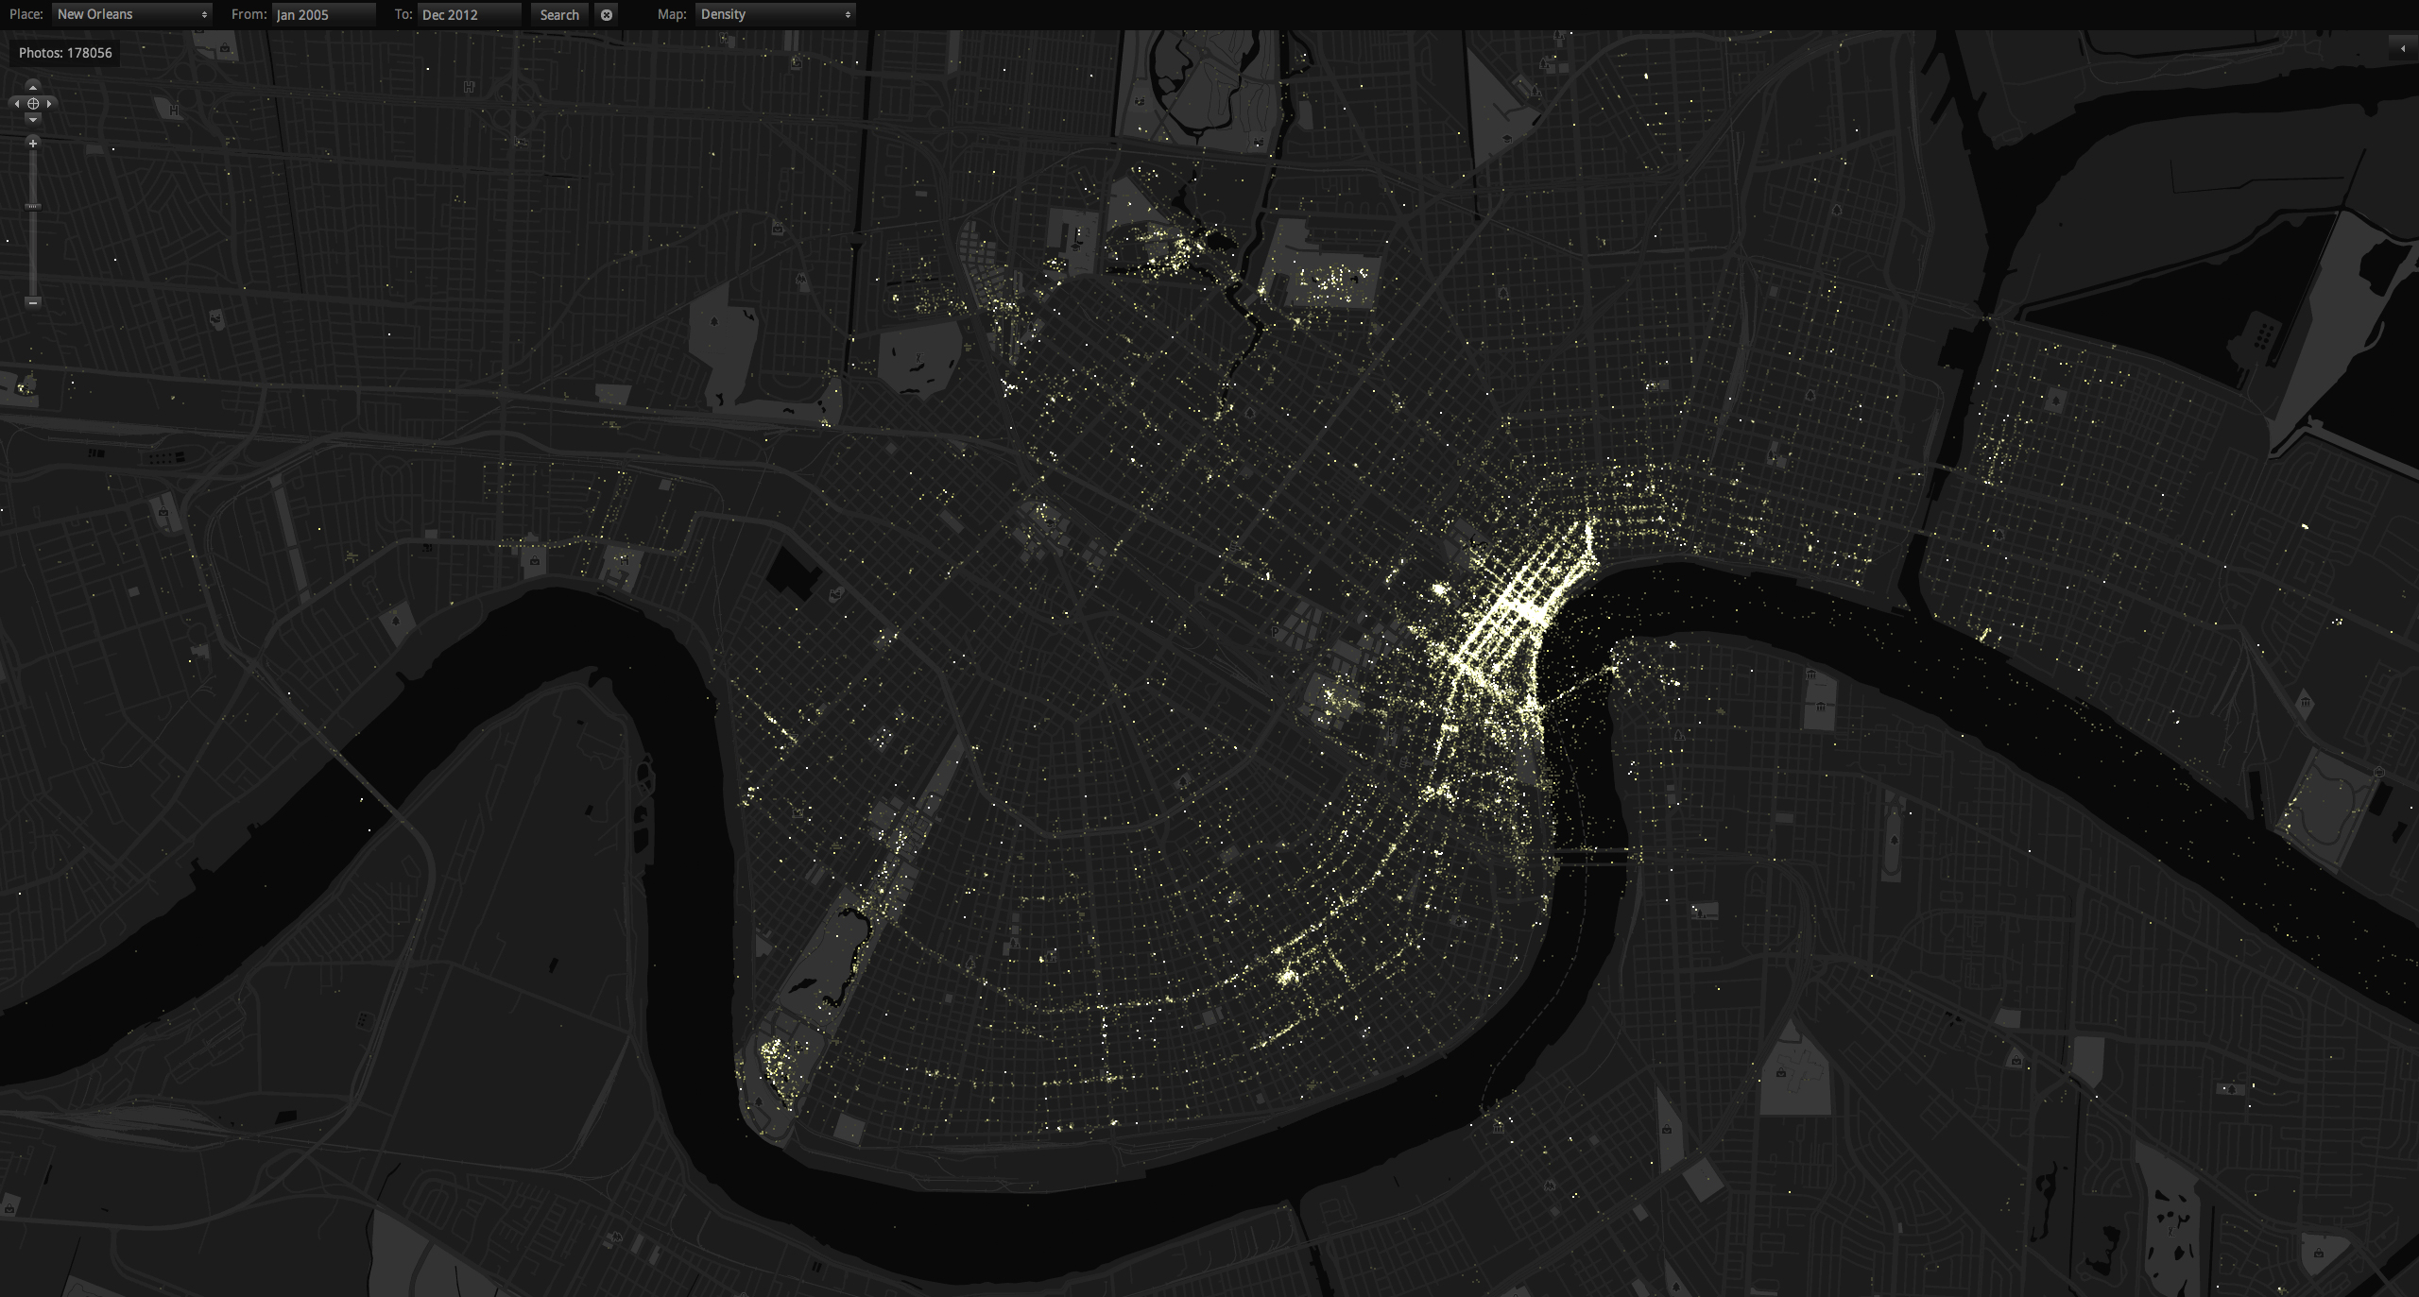
Task: Pan the map left with arrow
Action: point(17,104)
